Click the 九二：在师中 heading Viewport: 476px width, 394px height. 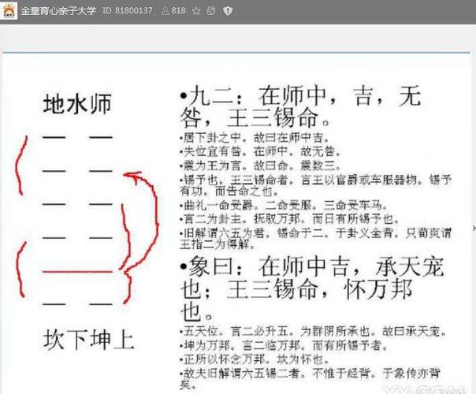coord(299,98)
